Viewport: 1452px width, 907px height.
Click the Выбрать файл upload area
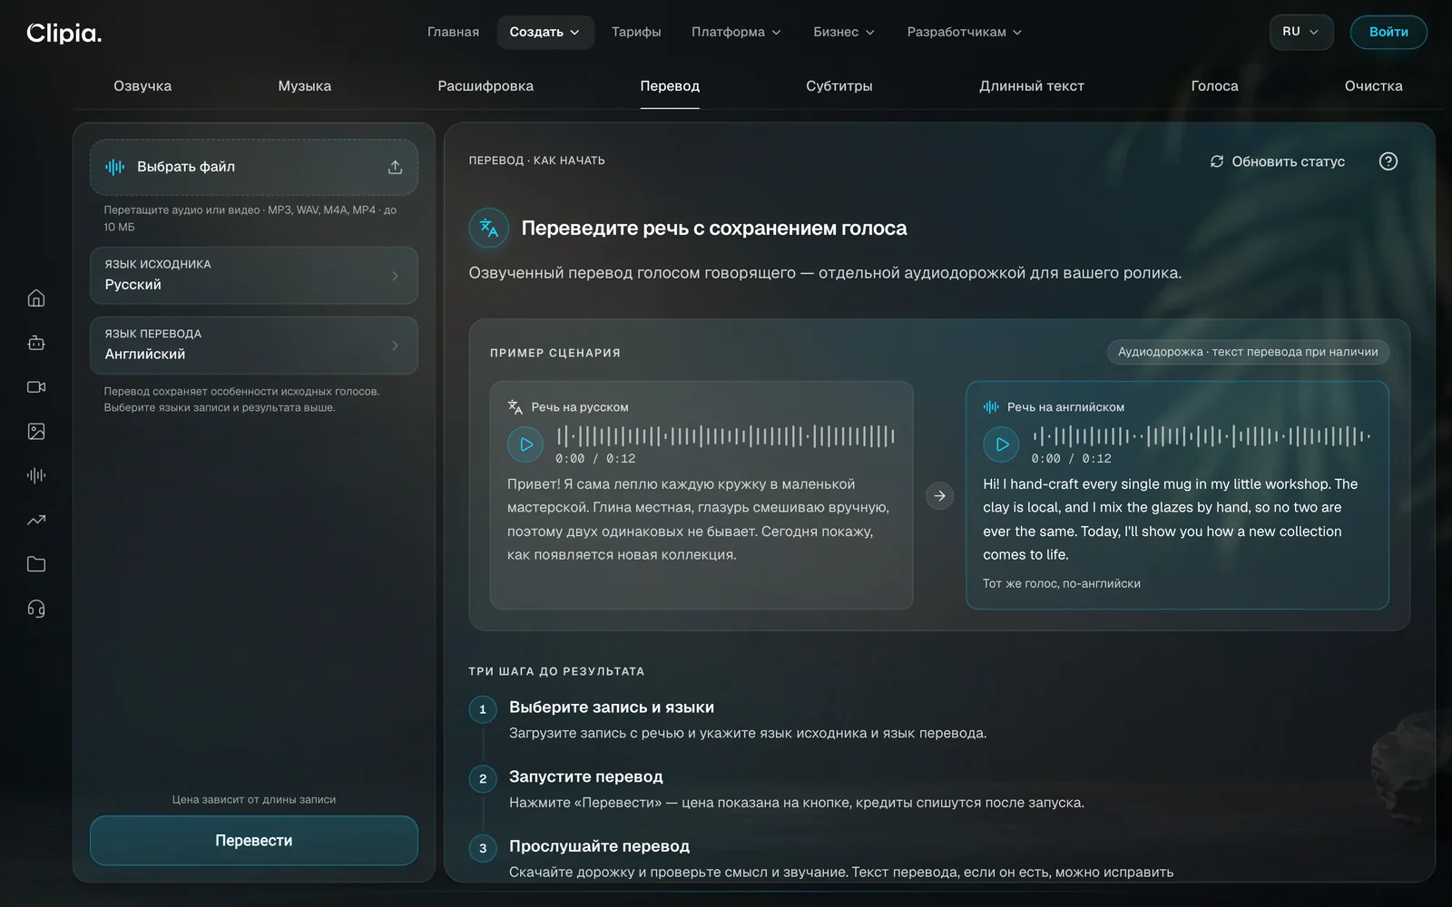(254, 167)
